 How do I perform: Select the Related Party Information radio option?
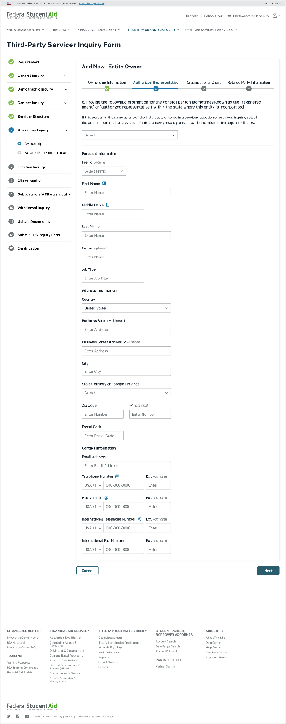pos(19,153)
